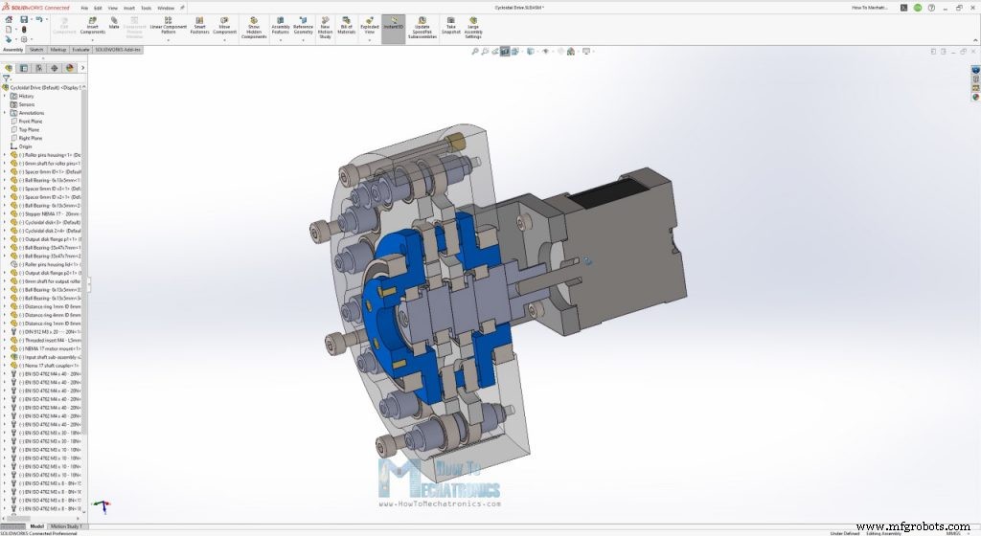Switch to the Evaluate tab
This screenshot has width=981, height=536.
[80, 50]
